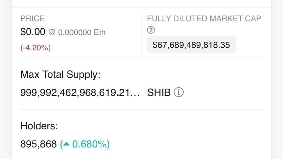
Task: Click the divider line below price section
Action: pos(141,58)
